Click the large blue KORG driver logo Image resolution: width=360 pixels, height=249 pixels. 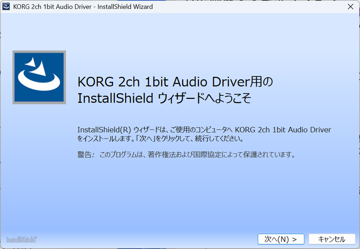click(x=39, y=77)
